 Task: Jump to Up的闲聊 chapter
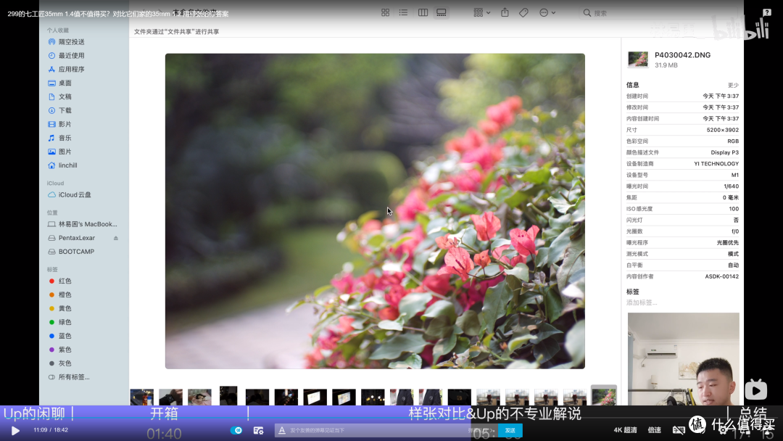tap(34, 413)
